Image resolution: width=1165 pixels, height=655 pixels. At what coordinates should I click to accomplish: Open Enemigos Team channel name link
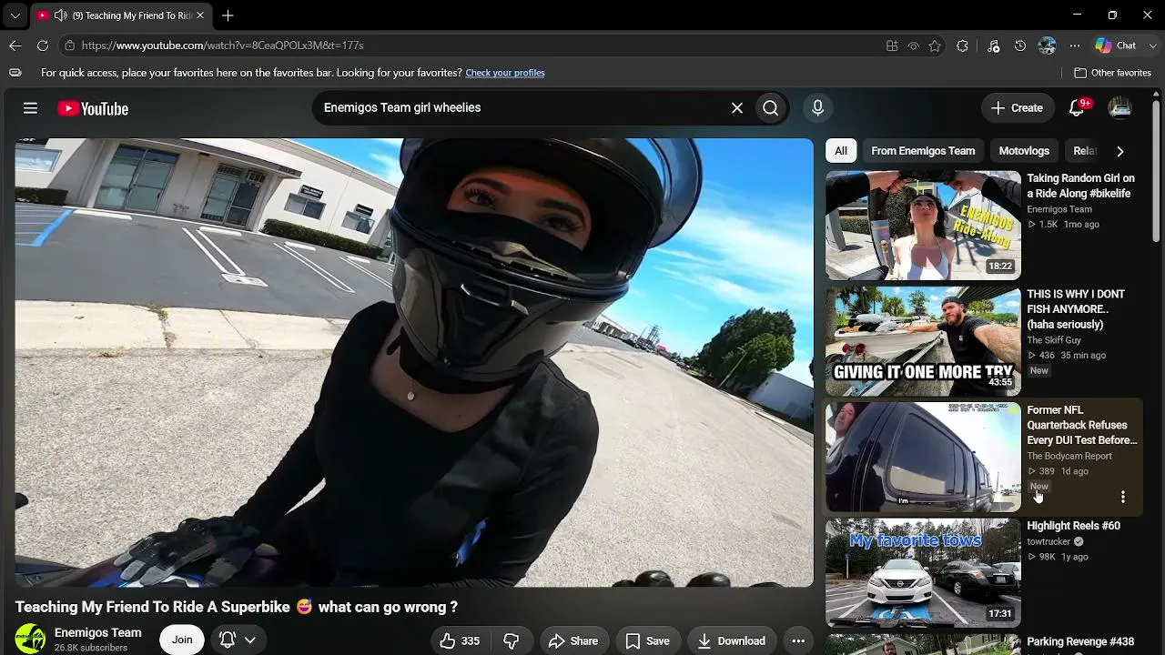pyautogui.click(x=98, y=633)
